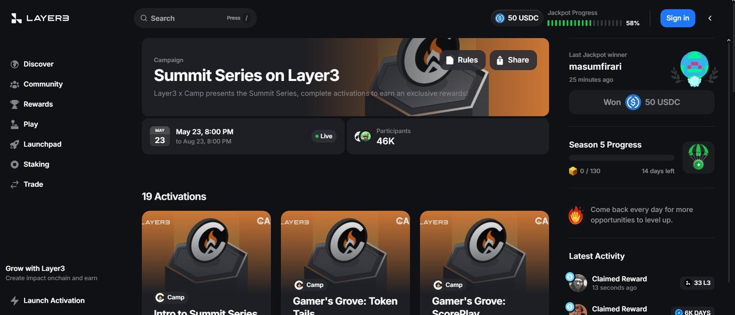Open the 50 USDC jackpot badge
This screenshot has height=315, width=735.
pyautogui.click(x=517, y=18)
